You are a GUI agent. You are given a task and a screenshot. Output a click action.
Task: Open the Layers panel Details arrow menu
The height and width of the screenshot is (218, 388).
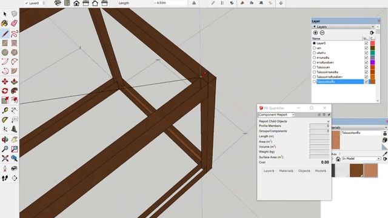[372, 33]
